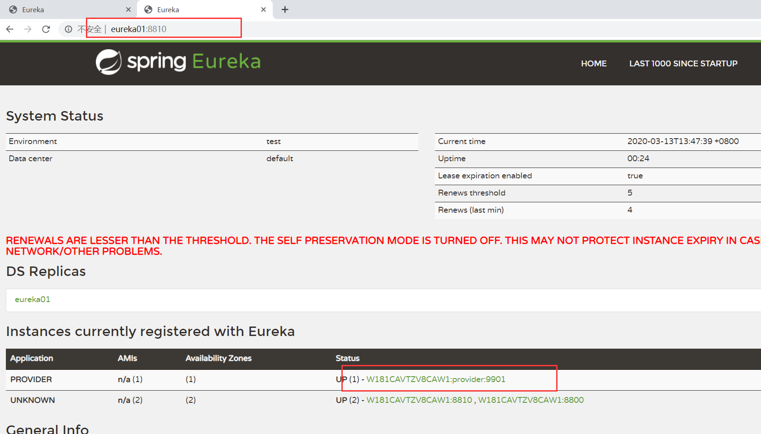Click the red RENEWALS ARE LESSER warning text
Image resolution: width=761 pixels, height=434 pixels.
(383, 246)
